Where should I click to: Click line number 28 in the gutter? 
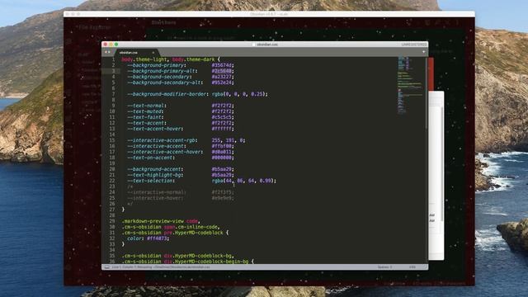112,215
